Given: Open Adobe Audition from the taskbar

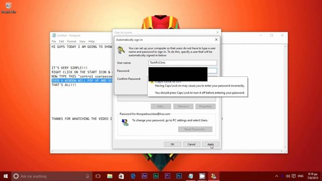Looking at the screenshot, I should coord(156,176).
